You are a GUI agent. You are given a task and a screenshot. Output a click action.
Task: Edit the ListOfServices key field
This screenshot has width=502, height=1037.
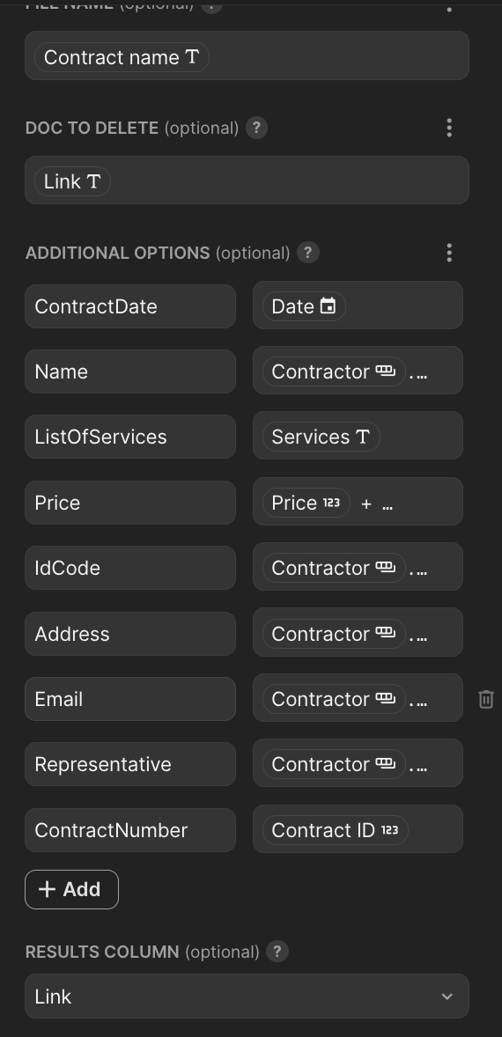pos(130,437)
